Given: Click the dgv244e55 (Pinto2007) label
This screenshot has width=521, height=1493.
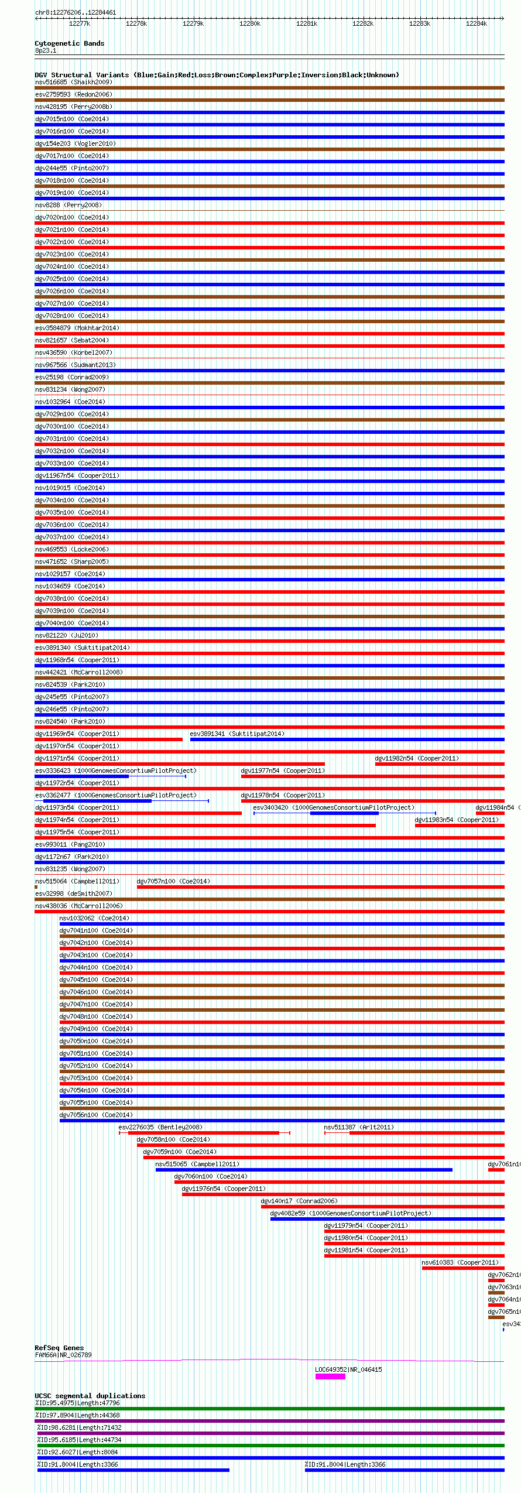Looking at the screenshot, I should click(72, 168).
